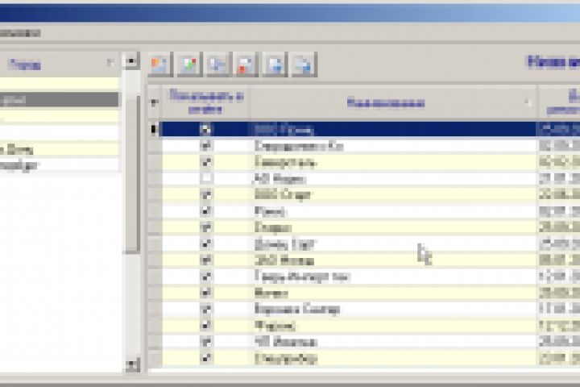Screen dimensions: 580x387
Task: Sort by the checkbox column header
Action: pyautogui.click(x=205, y=102)
